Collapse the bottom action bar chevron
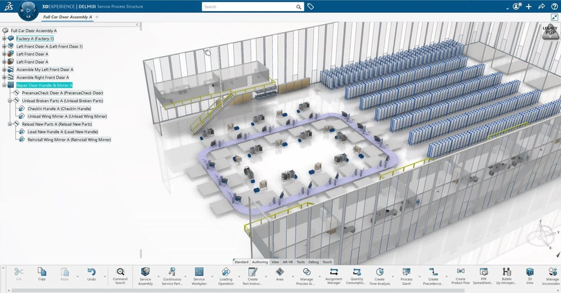Screen dimensions: 561x293 click(x=4, y=267)
